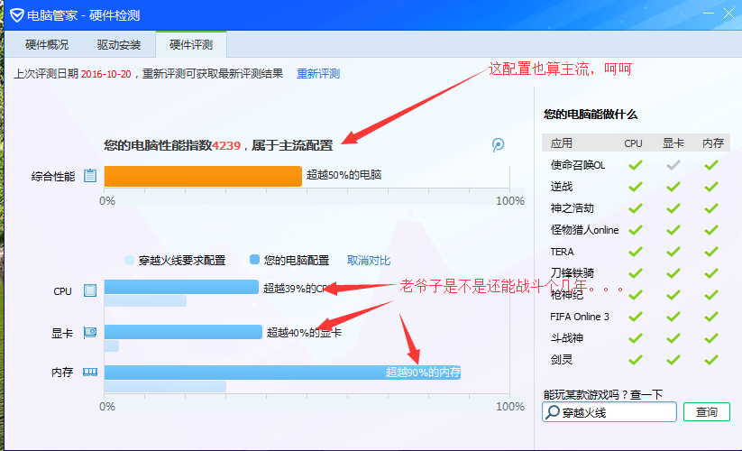Click the 内存 column header in table
This screenshot has height=451, width=742.
click(712, 143)
